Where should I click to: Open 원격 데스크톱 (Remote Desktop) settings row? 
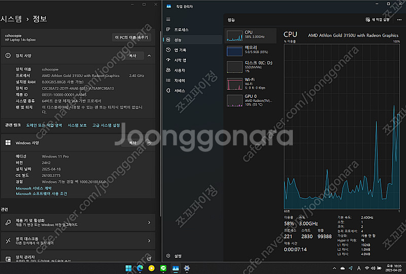[x=78, y=241]
